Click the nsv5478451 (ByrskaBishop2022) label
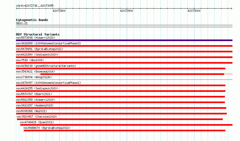The image size is (240, 141). [x=40, y=49]
